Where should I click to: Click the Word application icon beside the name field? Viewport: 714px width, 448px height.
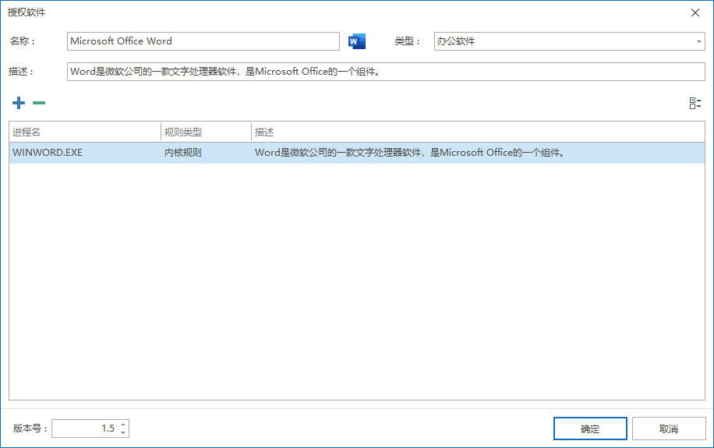click(x=357, y=41)
